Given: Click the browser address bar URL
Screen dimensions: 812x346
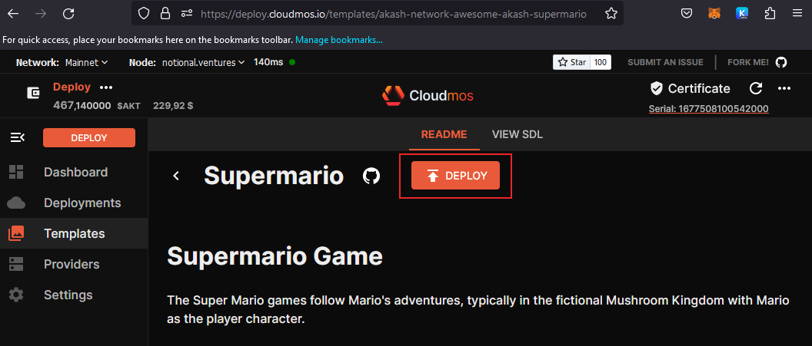Looking at the screenshot, I should tap(392, 14).
